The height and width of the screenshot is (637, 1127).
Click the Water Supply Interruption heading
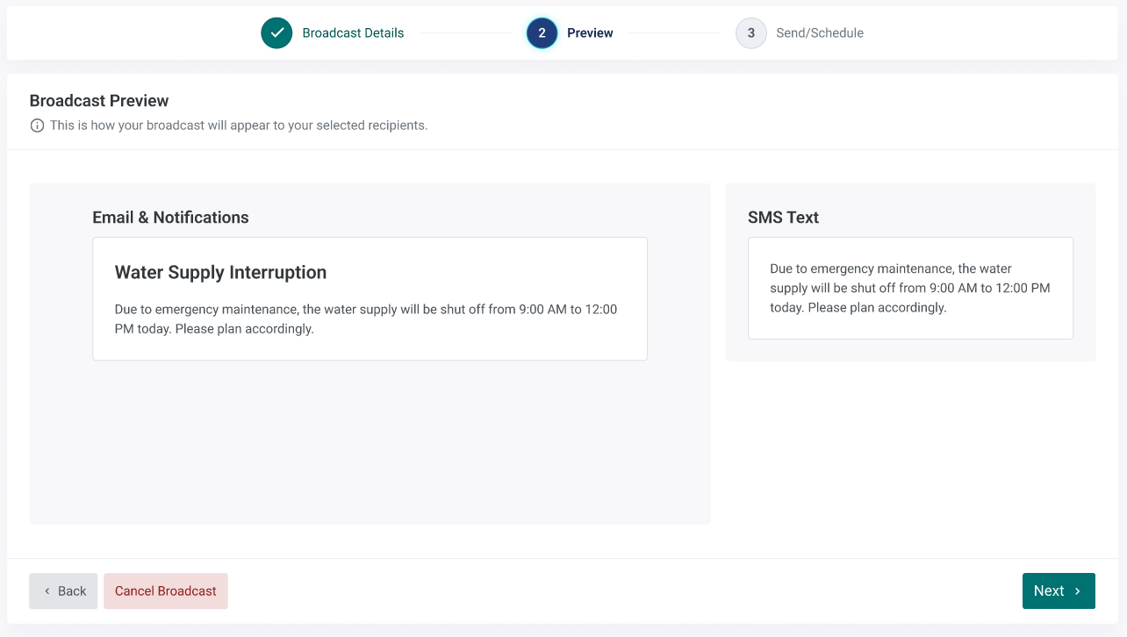point(220,273)
